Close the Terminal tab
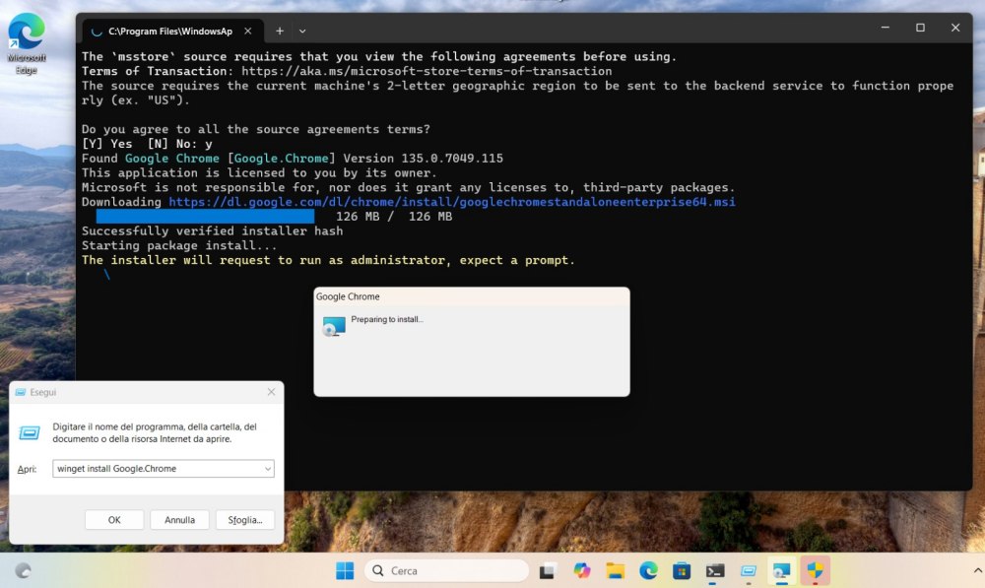This screenshot has width=985, height=588. [248, 31]
